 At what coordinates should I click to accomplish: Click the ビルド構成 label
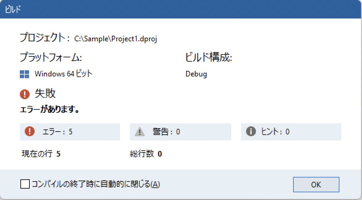coord(209,57)
